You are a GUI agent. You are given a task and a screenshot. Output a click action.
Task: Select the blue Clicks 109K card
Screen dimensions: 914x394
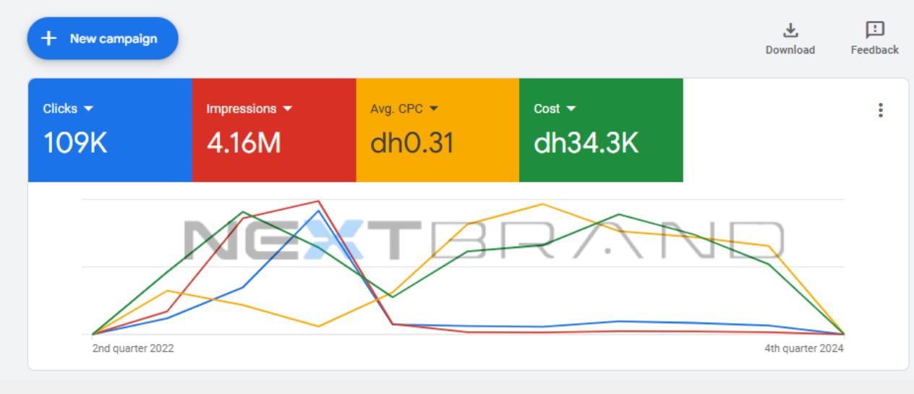110,130
